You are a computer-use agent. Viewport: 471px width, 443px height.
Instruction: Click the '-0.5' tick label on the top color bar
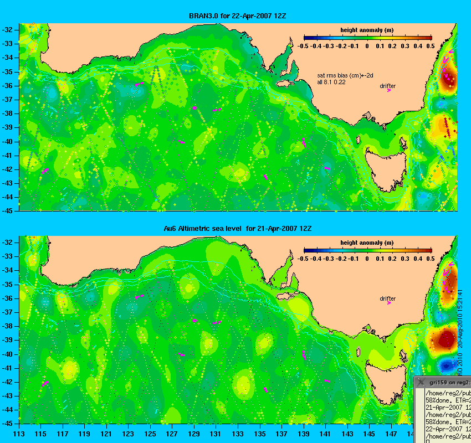coord(303,46)
